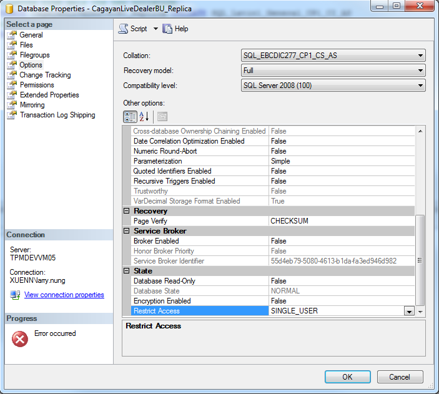The width and height of the screenshot is (439, 394).
Task: Click the Options page icon
Action: pyautogui.click(x=12, y=65)
